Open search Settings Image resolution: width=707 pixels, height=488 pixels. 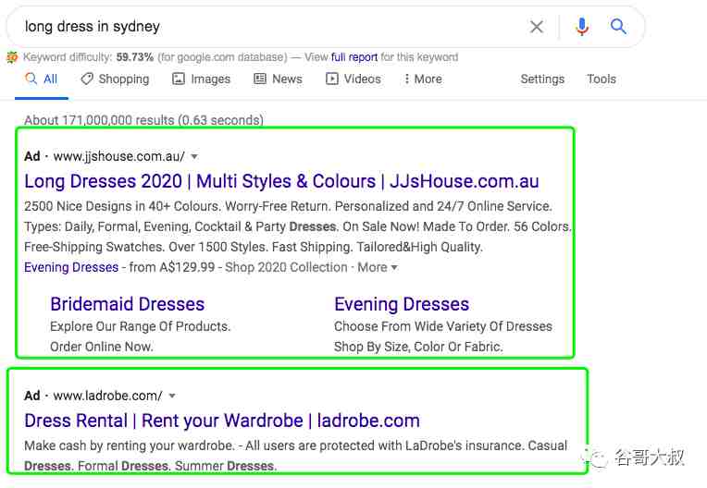[x=542, y=79]
